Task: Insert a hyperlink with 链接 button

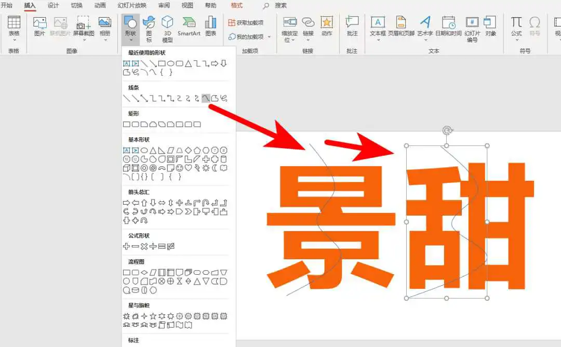Action: pos(308,26)
